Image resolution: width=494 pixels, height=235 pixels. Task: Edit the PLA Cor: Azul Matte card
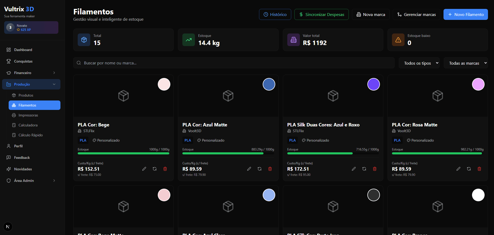[249, 169]
